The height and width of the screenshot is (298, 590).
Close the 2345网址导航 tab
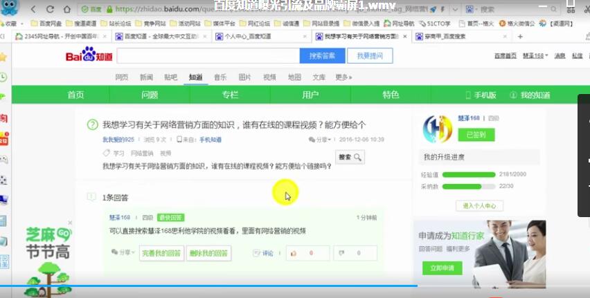[105, 37]
